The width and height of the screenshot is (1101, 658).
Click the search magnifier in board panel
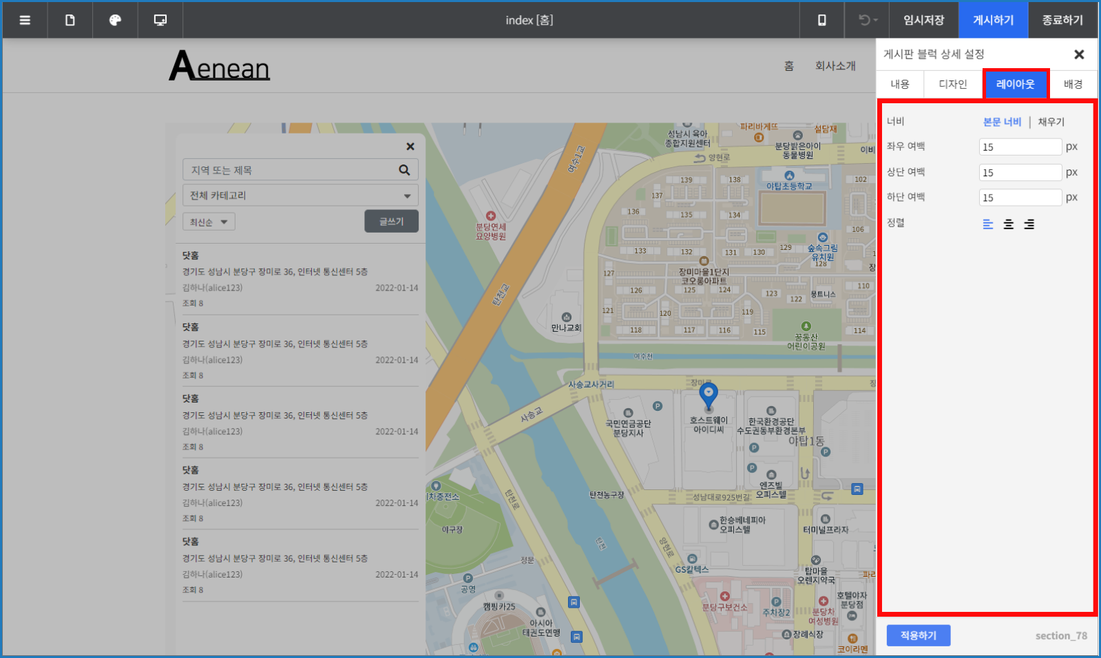click(x=404, y=170)
